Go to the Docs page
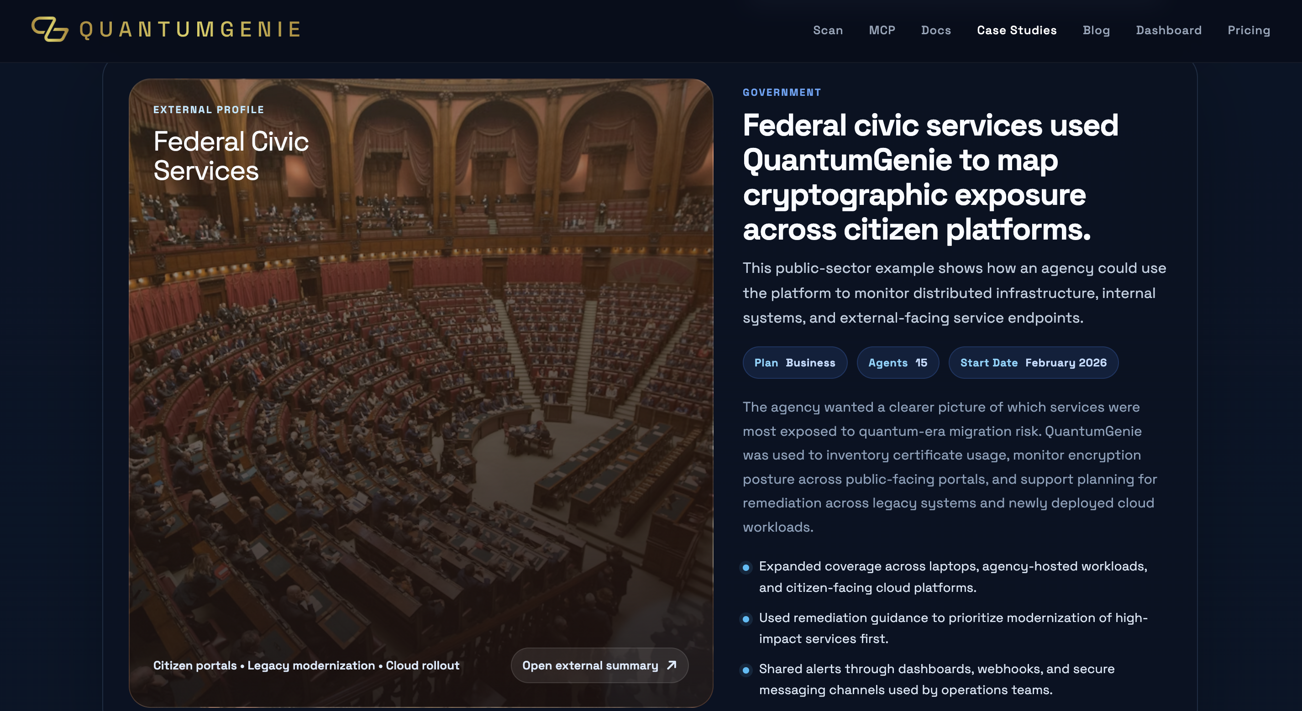 (935, 30)
